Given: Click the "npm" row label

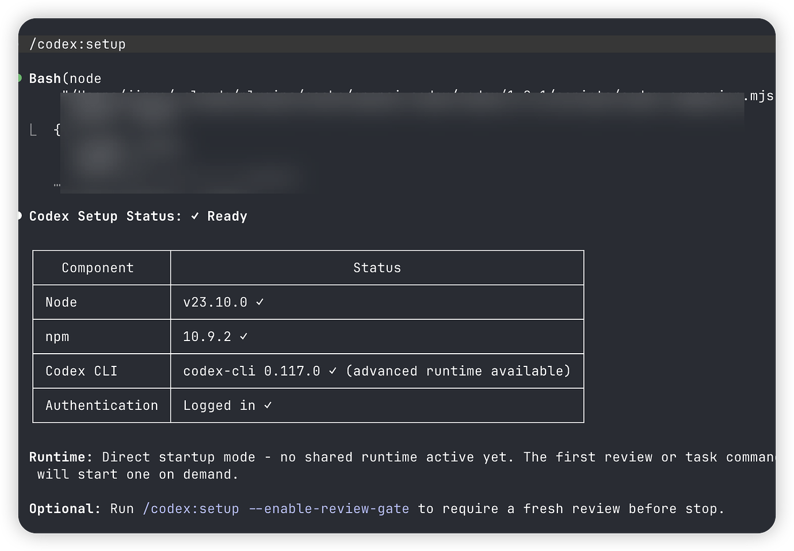Looking at the screenshot, I should (57, 337).
